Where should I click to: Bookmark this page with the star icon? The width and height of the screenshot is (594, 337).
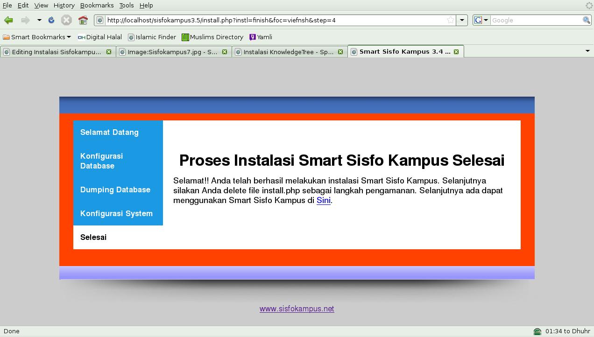point(451,20)
